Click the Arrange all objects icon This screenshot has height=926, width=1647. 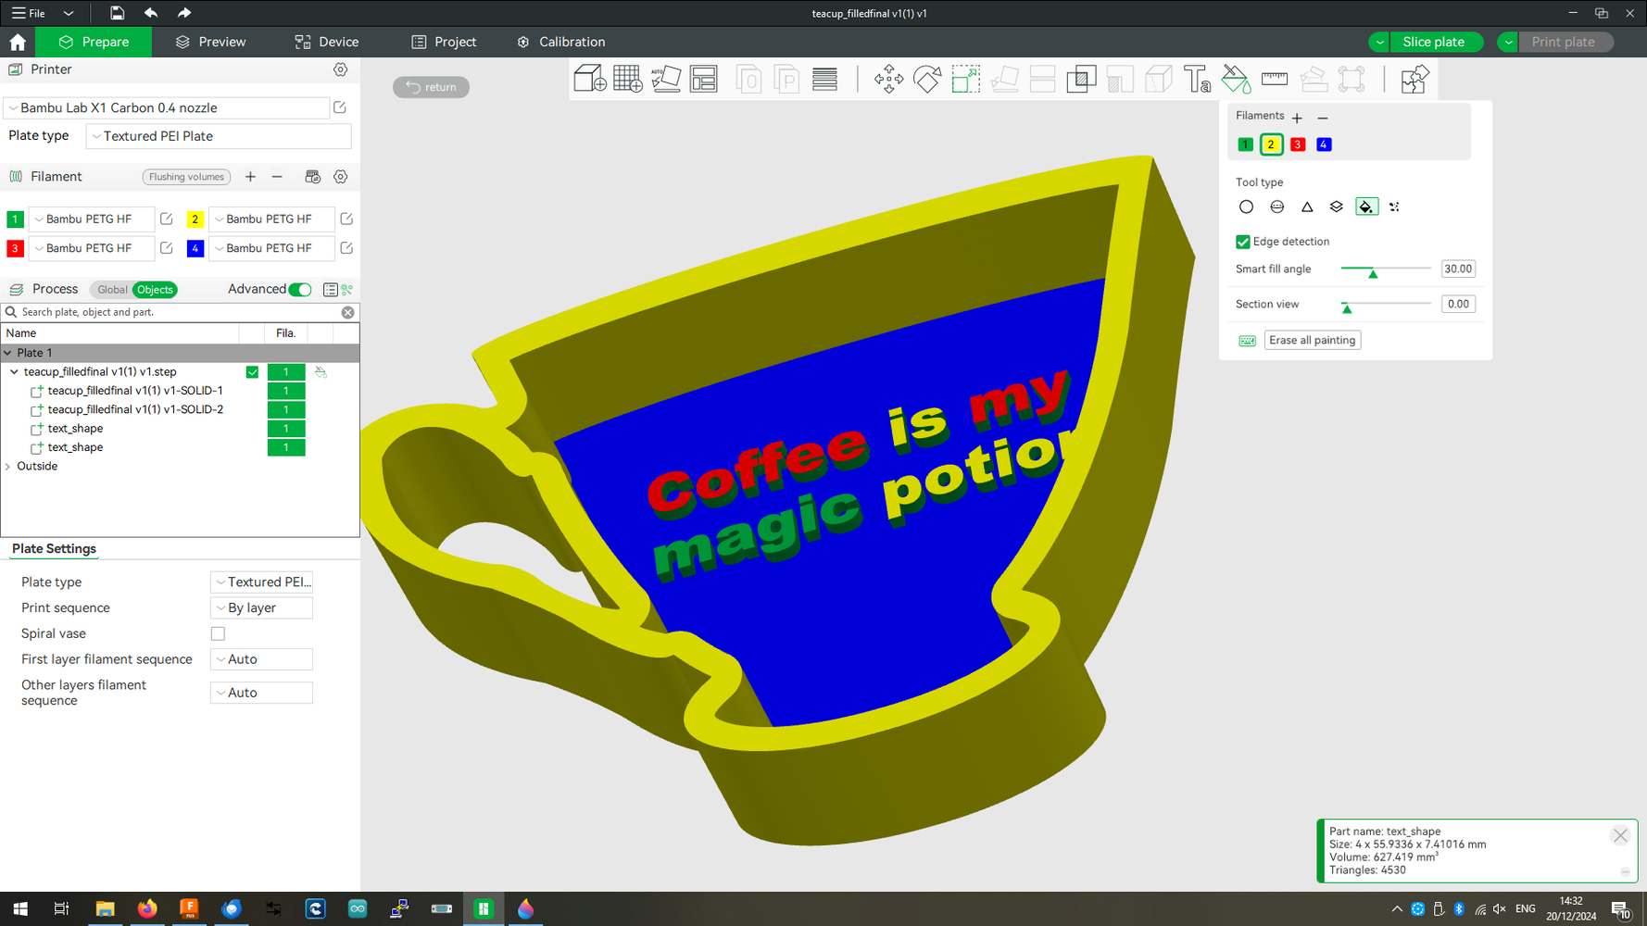point(704,79)
